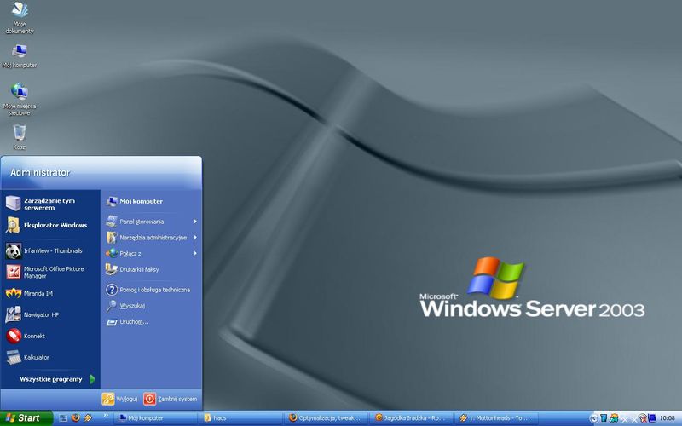The width and height of the screenshot is (682, 426).
Task: Open Mój komputer in Start menu right pane
Action: (x=152, y=201)
